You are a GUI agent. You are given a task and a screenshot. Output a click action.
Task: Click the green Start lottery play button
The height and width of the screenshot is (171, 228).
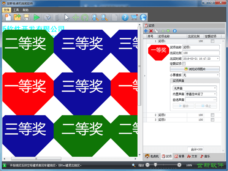click(36, 17)
